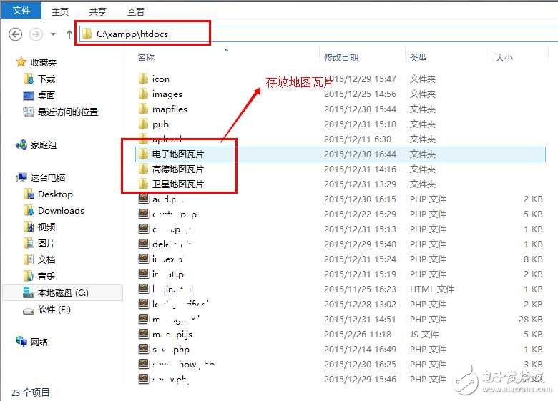Select the mapfiles folder
558x401 pixels.
(x=170, y=109)
